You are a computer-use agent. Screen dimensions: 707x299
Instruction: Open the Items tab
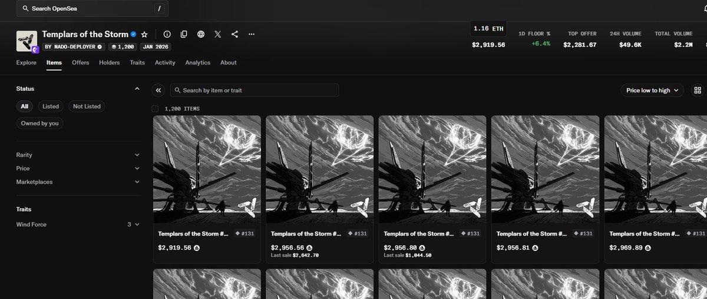click(54, 62)
